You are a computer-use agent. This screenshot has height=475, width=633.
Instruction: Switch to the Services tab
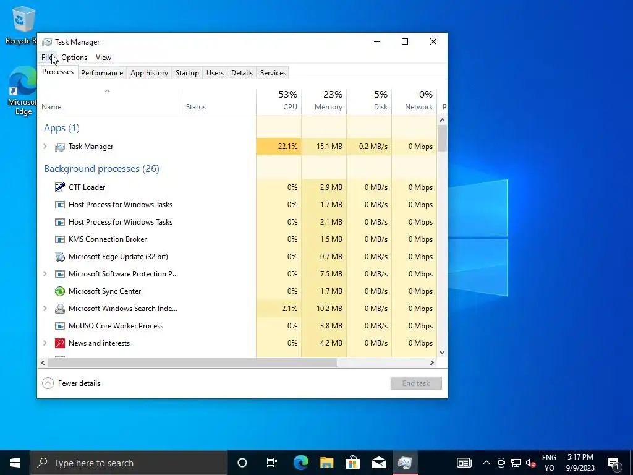tap(273, 73)
